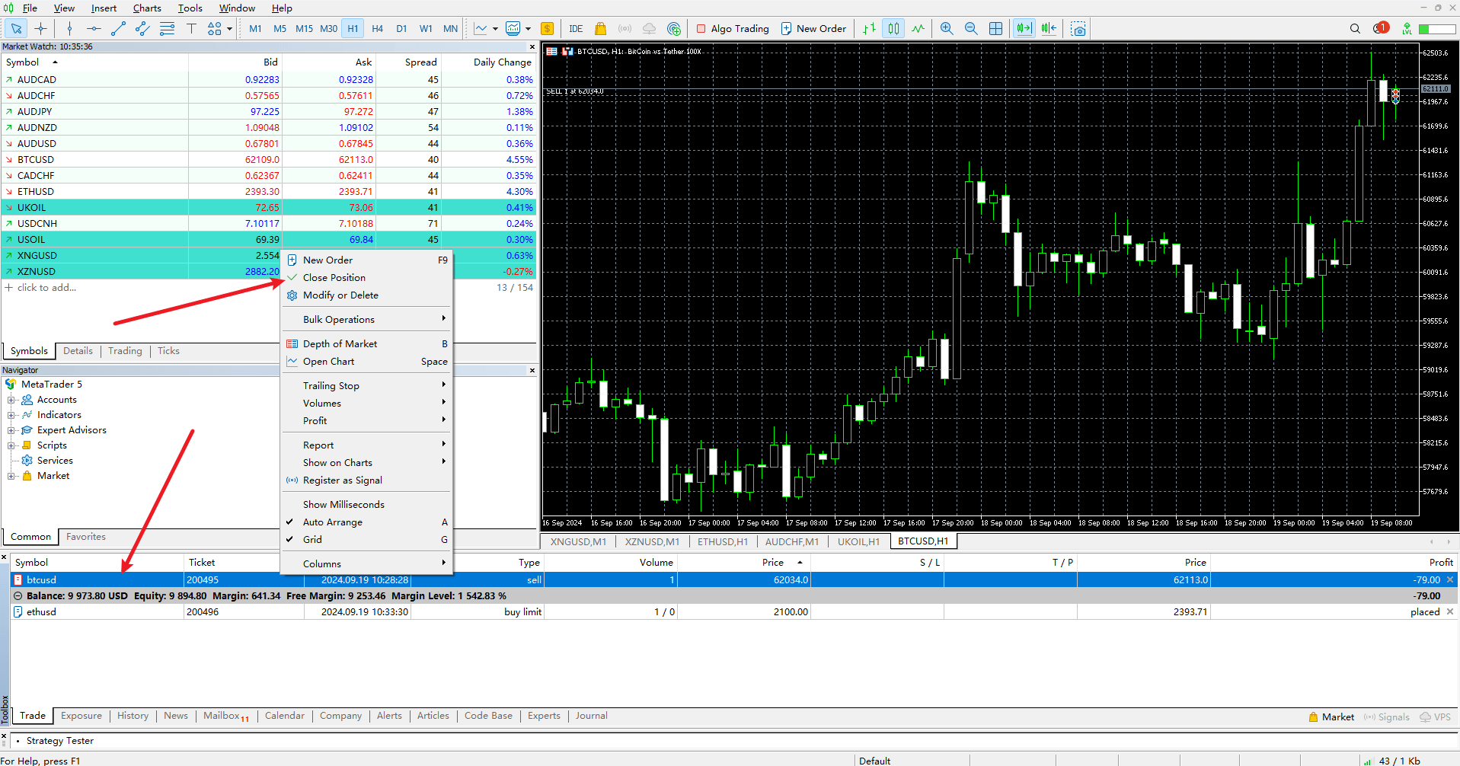Delete the ethusd pending order X
Screen dimensions: 1460x766
pyautogui.click(x=1450, y=612)
